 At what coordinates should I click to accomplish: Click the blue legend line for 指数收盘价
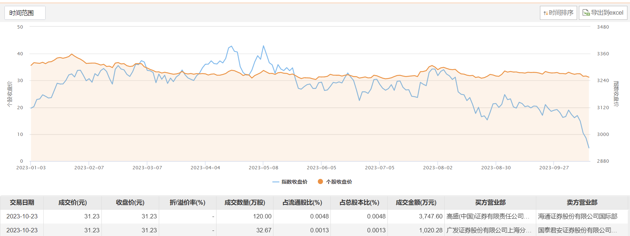[x=276, y=182]
